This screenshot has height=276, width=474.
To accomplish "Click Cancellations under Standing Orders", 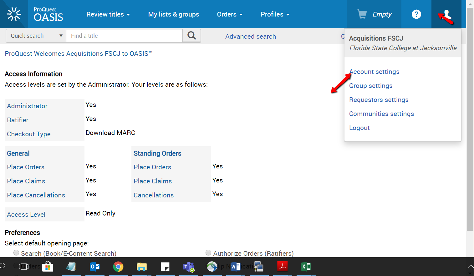I will point(154,195).
